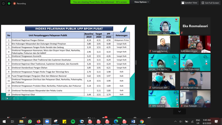Click the green encryption shield icon
Viewport: 222px width, 125px height.
(9, 3)
